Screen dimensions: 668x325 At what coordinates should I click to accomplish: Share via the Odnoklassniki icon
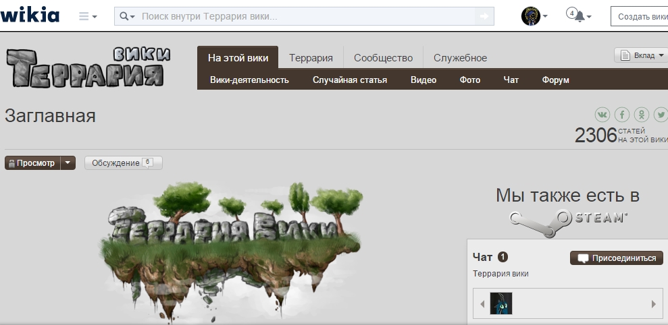[x=642, y=115]
